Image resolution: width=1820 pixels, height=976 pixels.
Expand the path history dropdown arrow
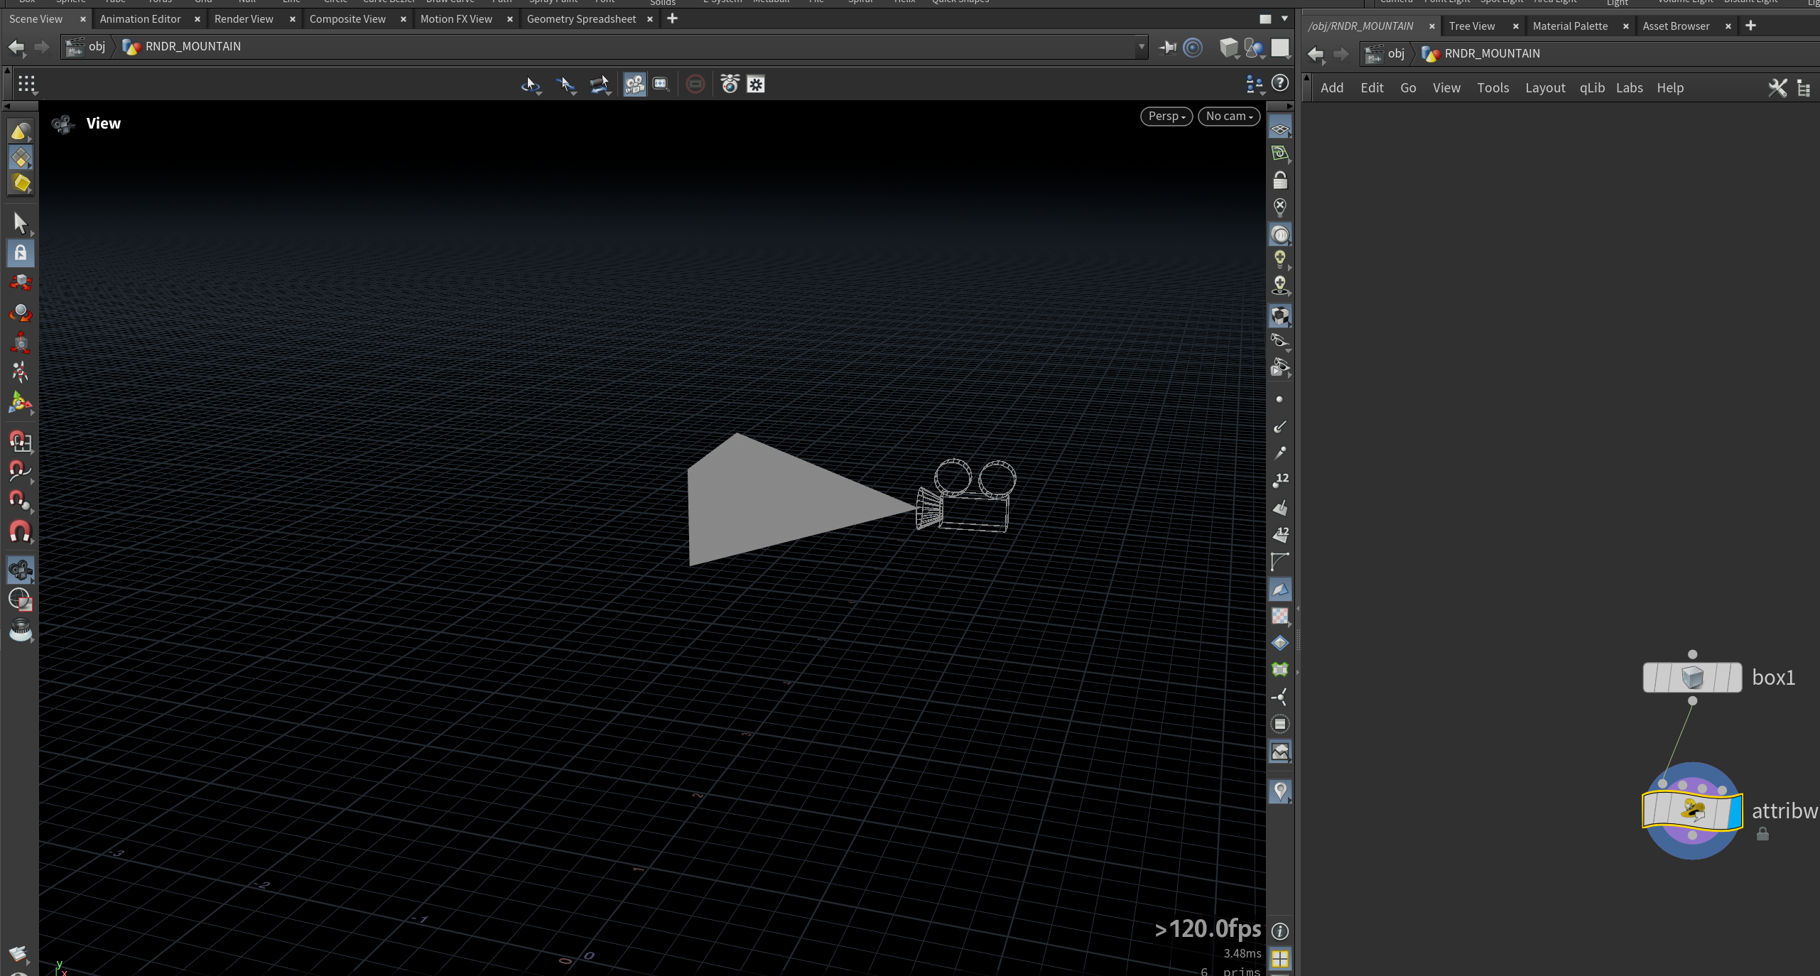point(1142,48)
